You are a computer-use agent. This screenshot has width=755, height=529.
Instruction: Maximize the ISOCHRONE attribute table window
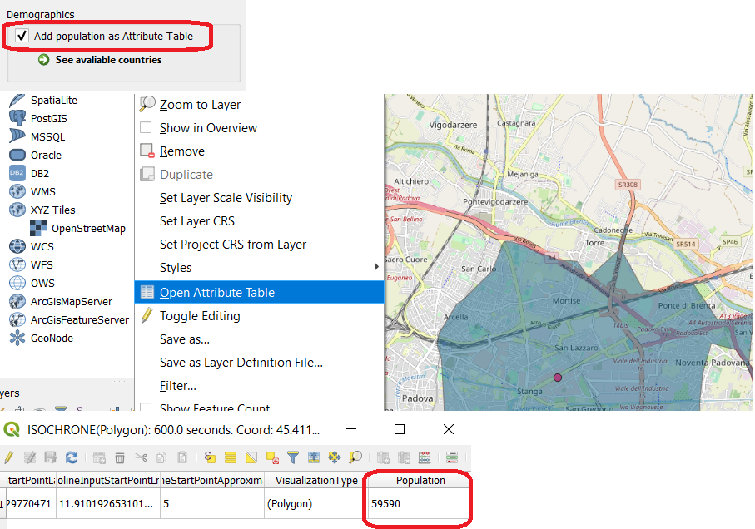400,429
